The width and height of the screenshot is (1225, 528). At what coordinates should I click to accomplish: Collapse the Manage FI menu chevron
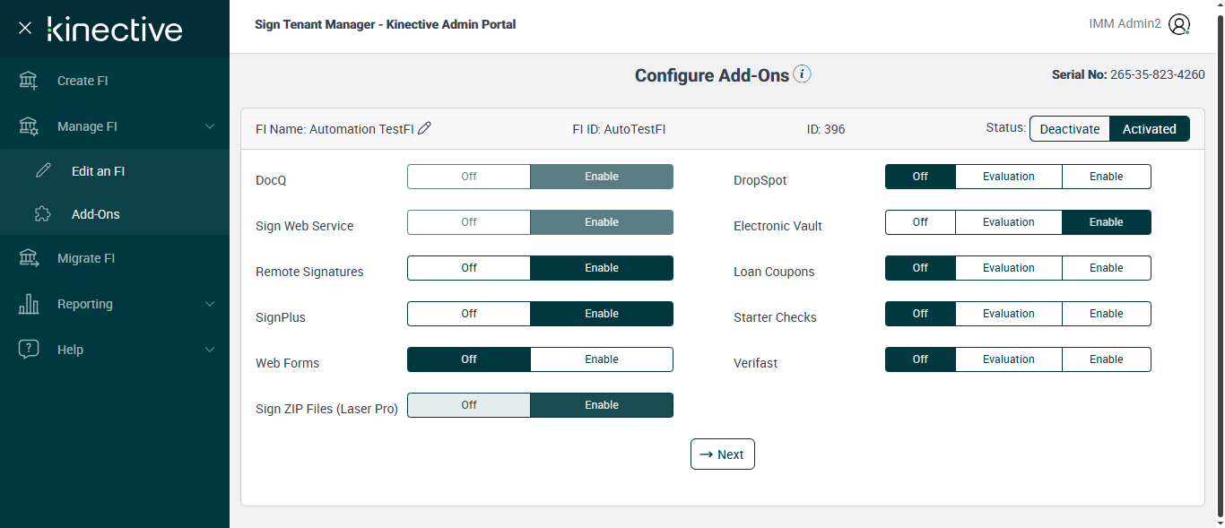click(210, 126)
